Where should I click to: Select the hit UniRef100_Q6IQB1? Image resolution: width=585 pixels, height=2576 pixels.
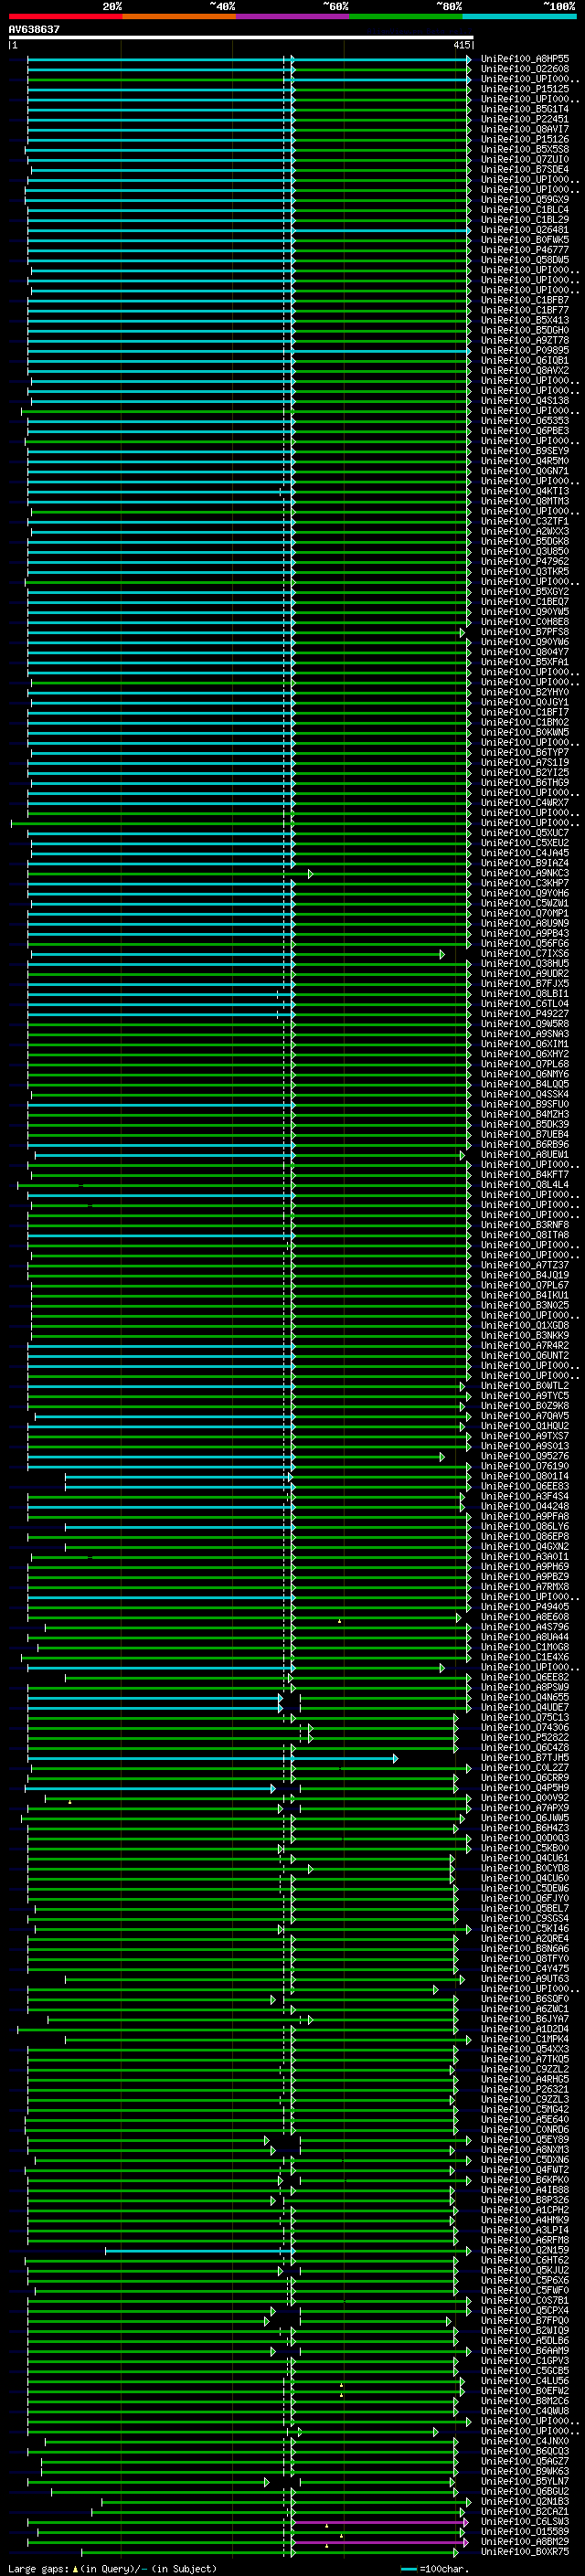click(x=525, y=360)
